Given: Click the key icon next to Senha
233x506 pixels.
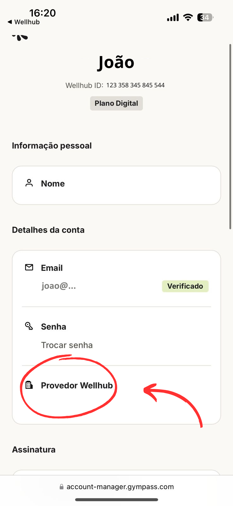Looking at the screenshot, I should point(29,326).
